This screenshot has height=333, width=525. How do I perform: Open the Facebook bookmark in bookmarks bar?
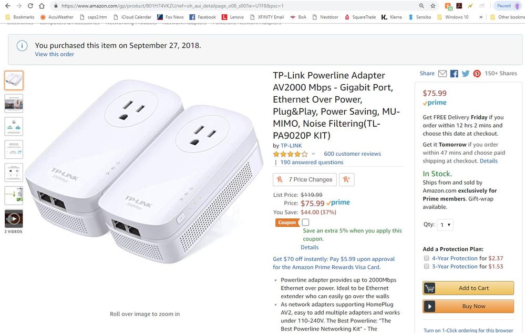pyautogui.click(x=202, y=17)
